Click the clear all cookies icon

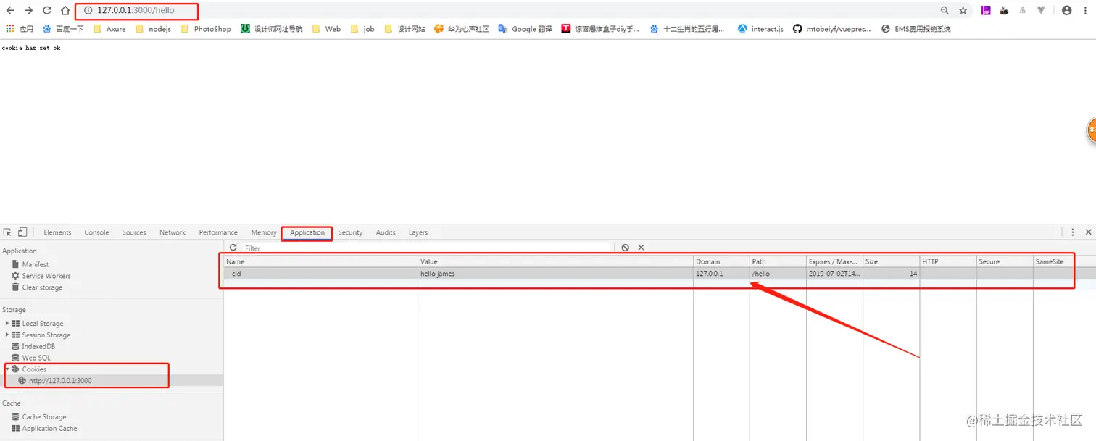click(626, 248)
